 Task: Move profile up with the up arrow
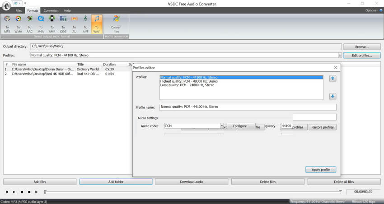(332, 78)
